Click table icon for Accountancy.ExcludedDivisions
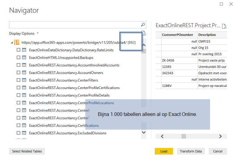The height and width of the screenshot is (160, 236). [x=24, y=133]
